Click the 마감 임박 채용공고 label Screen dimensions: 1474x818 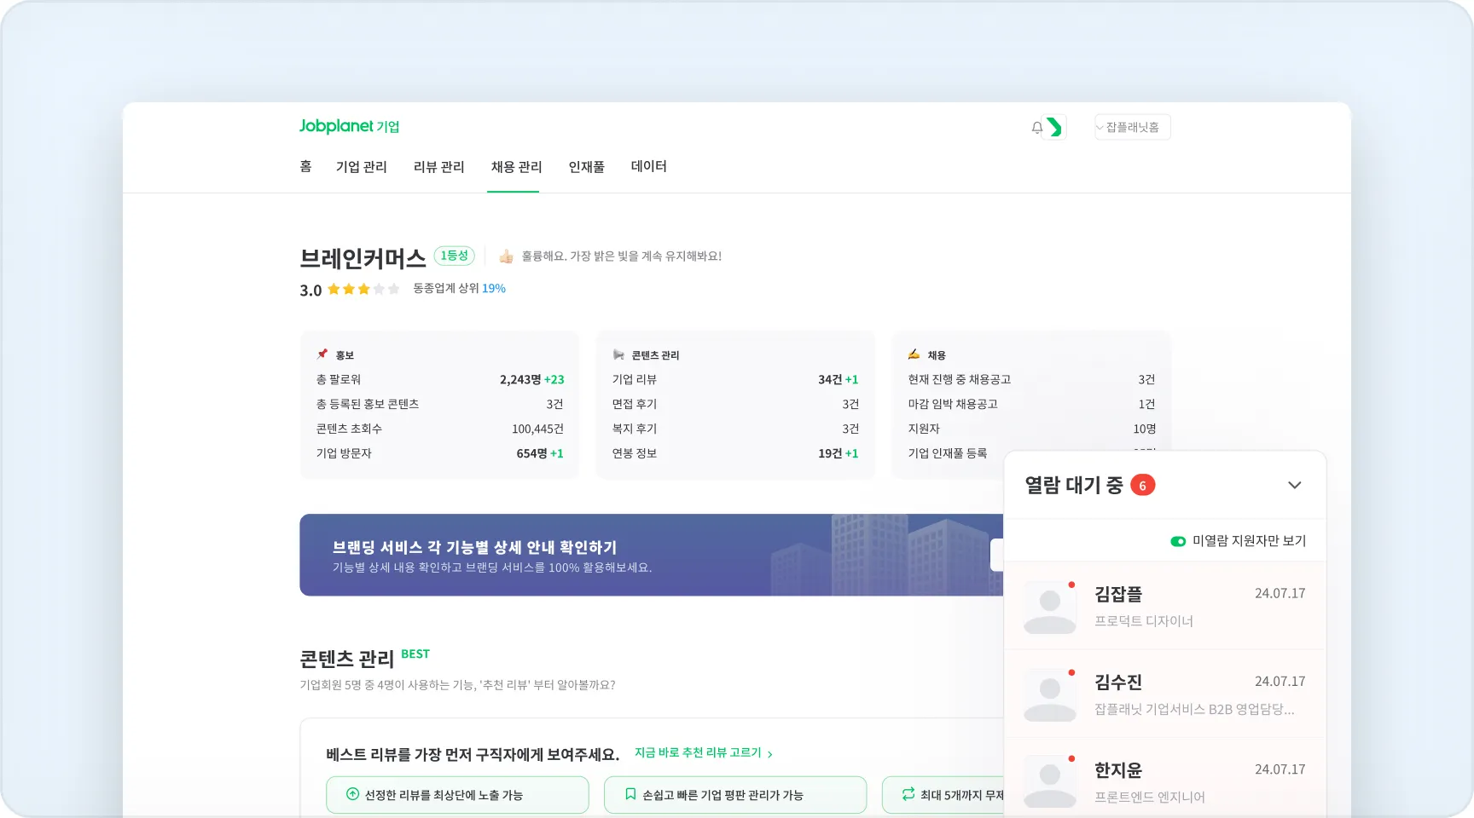click(953, 405)
